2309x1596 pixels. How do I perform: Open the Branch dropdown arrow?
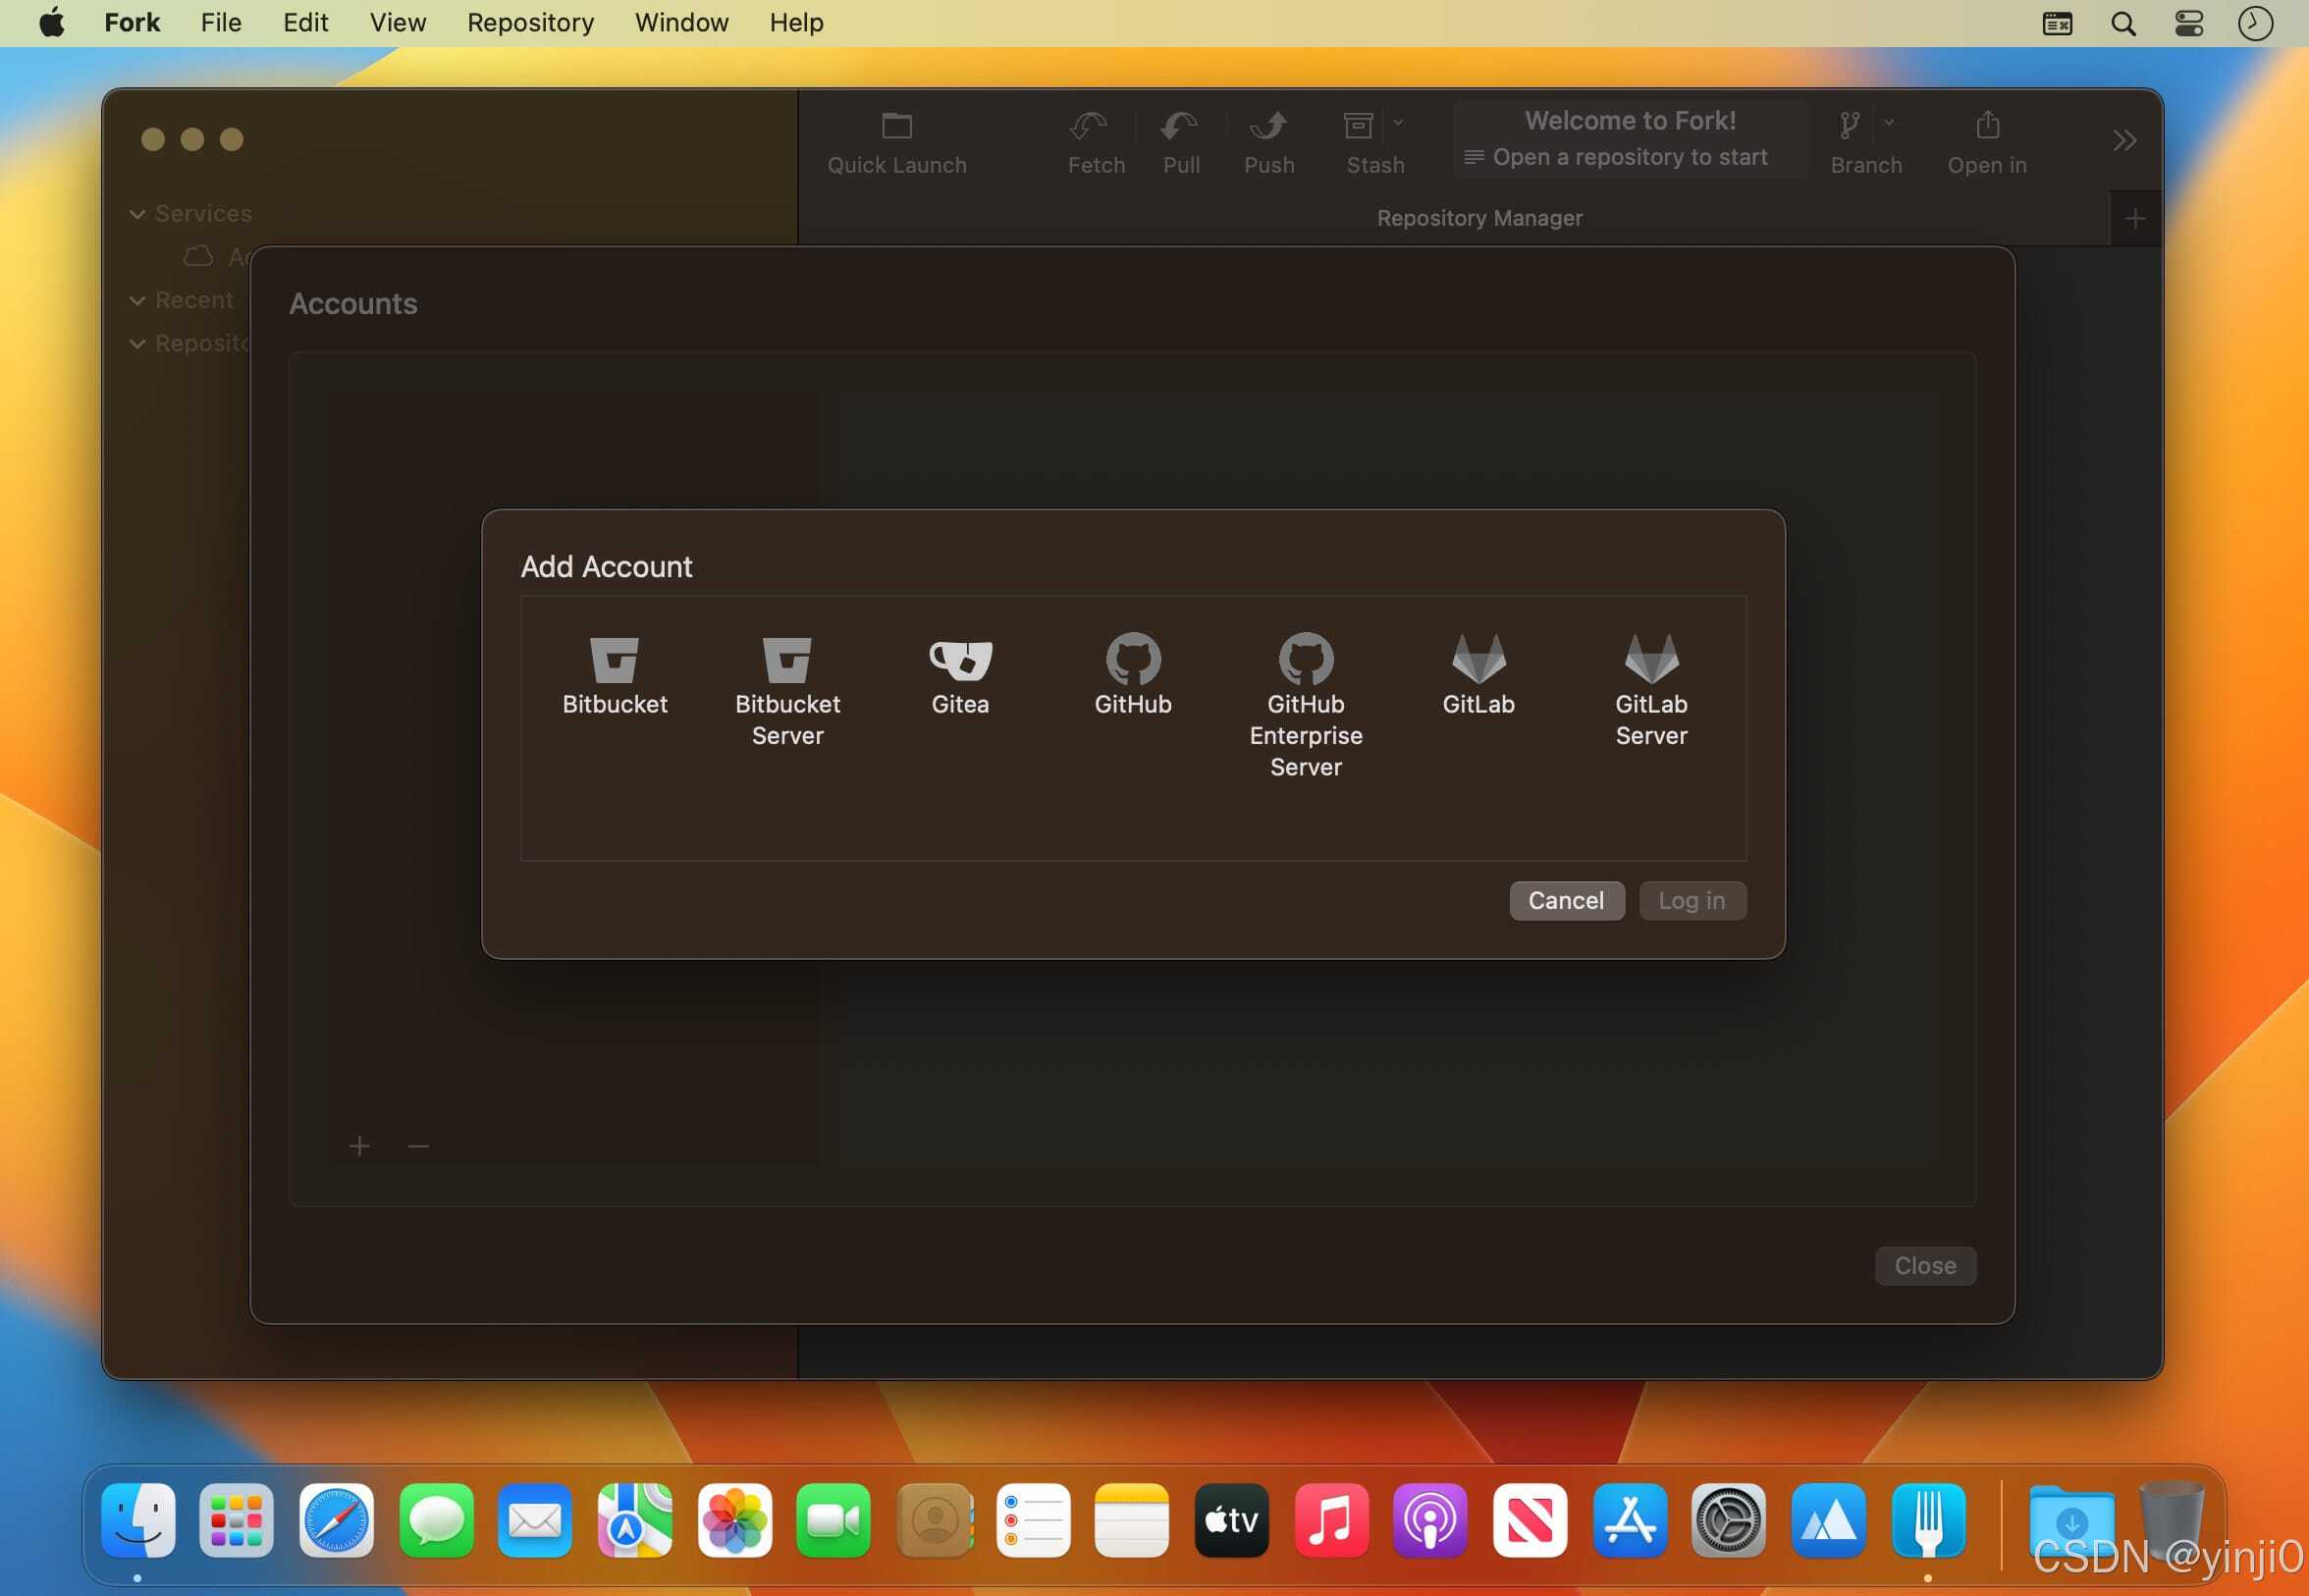point(1888,123)
